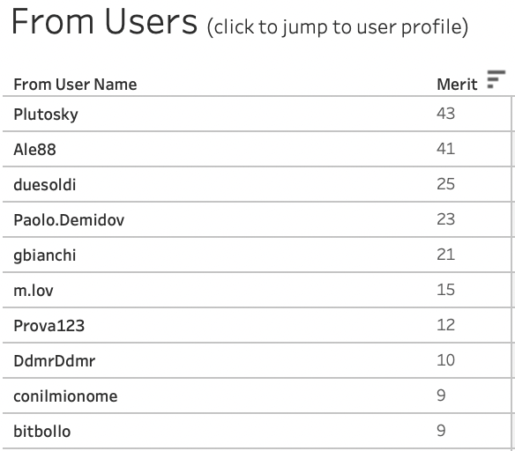Viewport: 515px width, 451px height.
Task: Select merit value 43 for Plutosky
Action: 445,114
